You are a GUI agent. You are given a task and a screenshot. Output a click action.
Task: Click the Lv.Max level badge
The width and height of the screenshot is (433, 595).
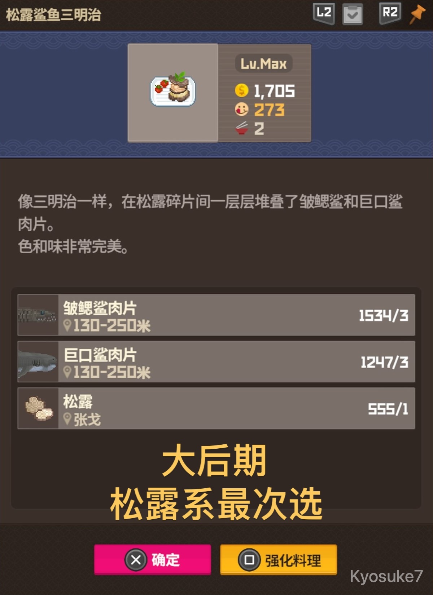264,64
